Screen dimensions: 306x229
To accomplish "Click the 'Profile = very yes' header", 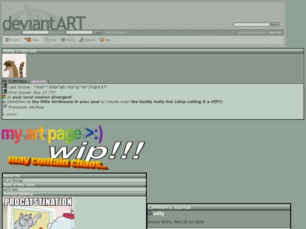I will pos(153,51).
